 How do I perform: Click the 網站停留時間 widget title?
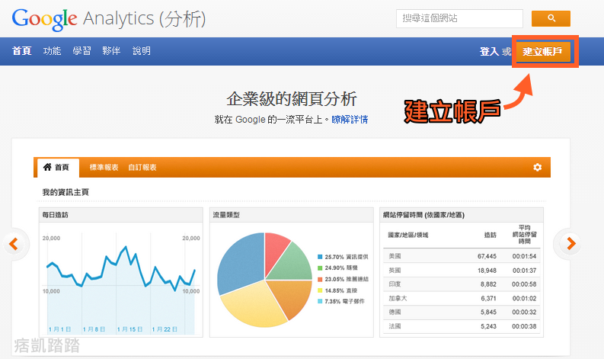tap(423, 215)
